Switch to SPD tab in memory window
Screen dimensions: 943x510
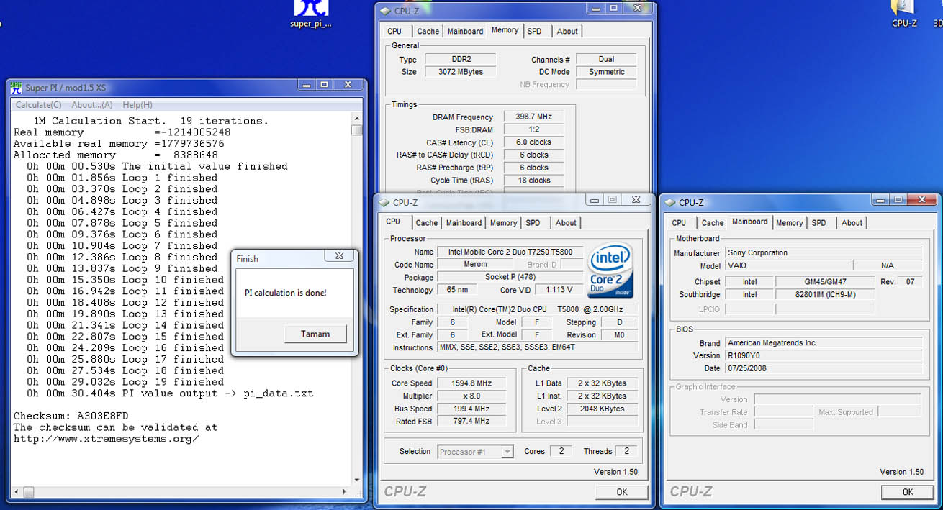(534, 31)
